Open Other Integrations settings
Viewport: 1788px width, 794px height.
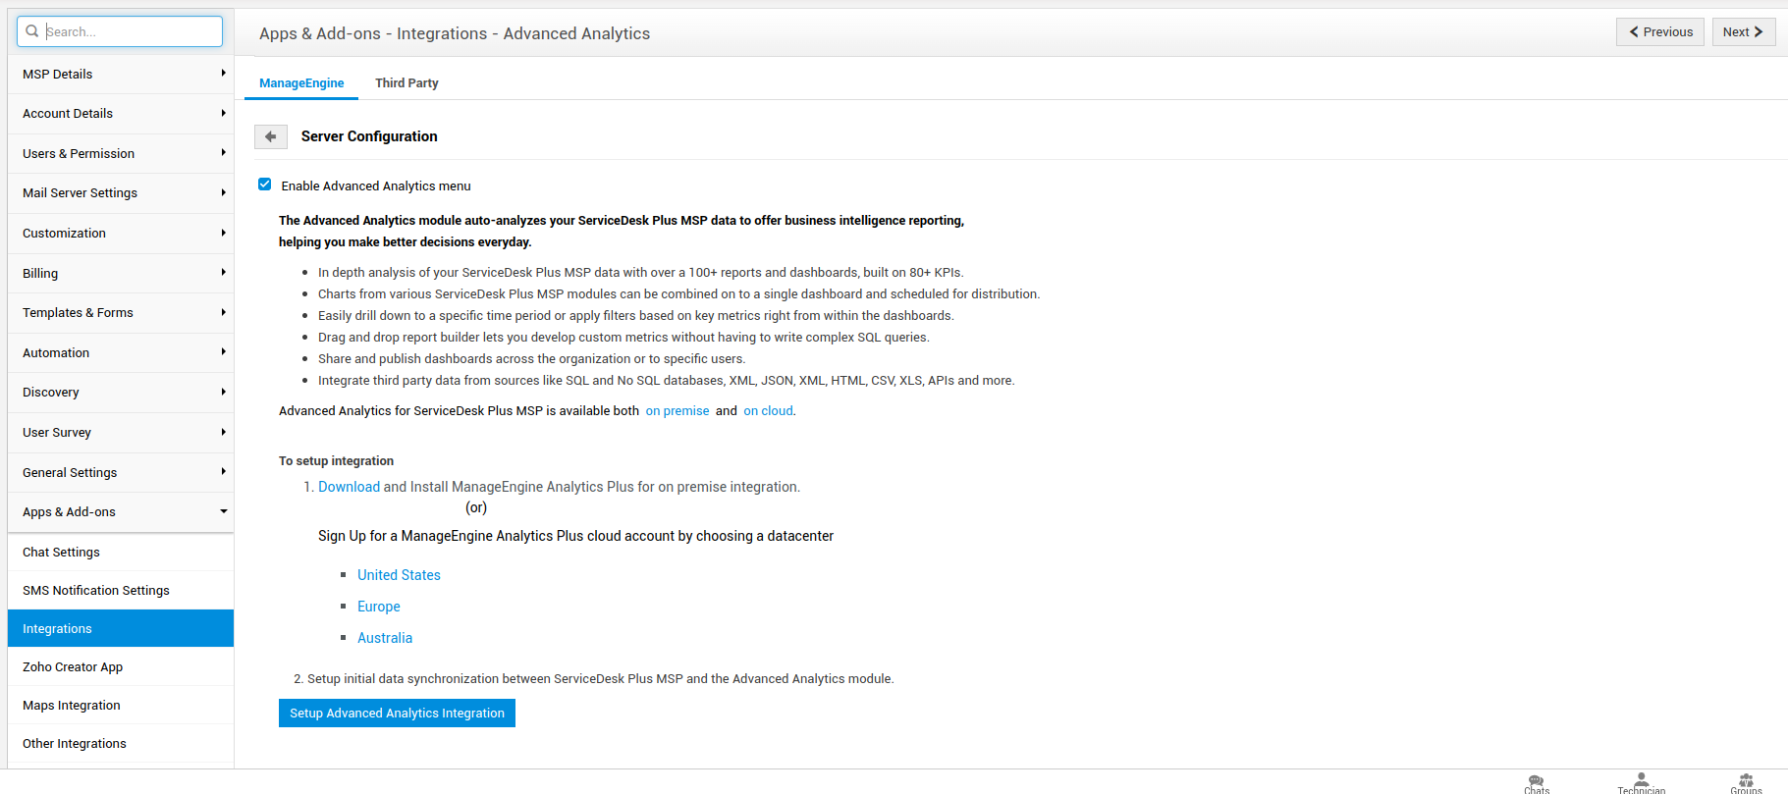pos(121,744)
